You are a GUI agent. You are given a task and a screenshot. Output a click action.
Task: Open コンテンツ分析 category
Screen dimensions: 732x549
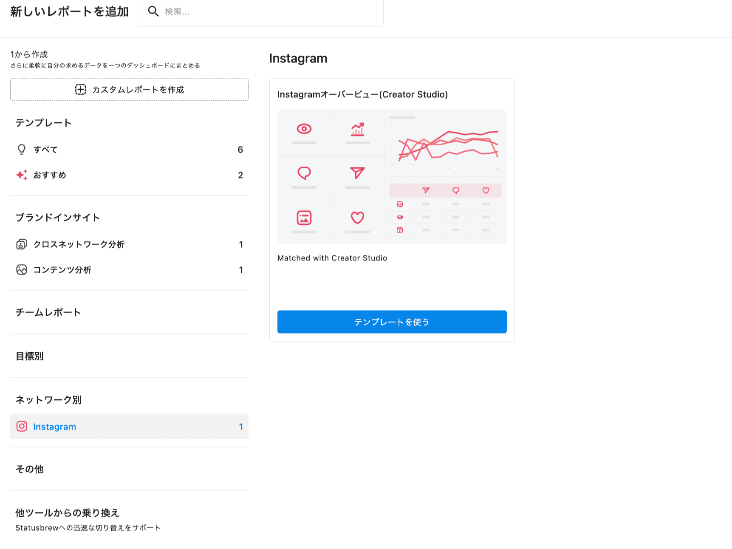click(x=62, y=270)
